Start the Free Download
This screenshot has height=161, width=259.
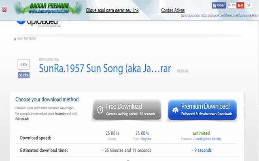pos(127,109)
